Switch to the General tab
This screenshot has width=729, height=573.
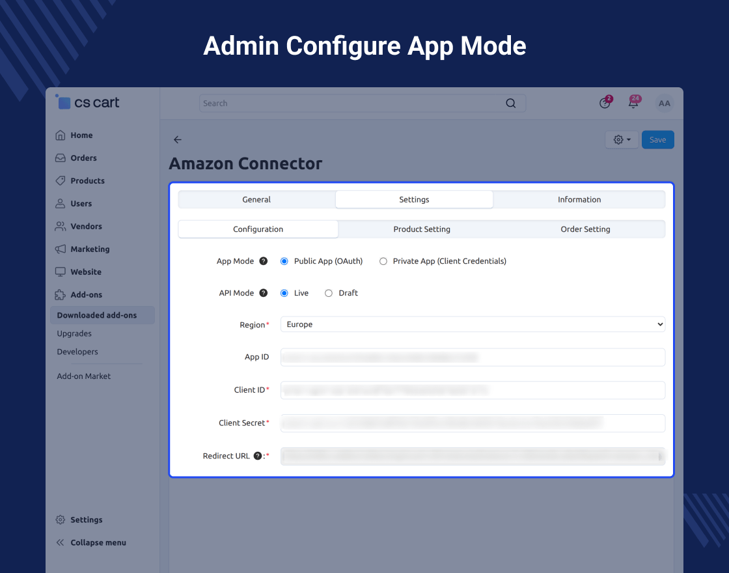[256, 199]
